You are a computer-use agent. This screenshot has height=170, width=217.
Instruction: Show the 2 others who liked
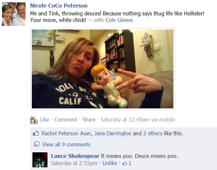pos(153,133)
